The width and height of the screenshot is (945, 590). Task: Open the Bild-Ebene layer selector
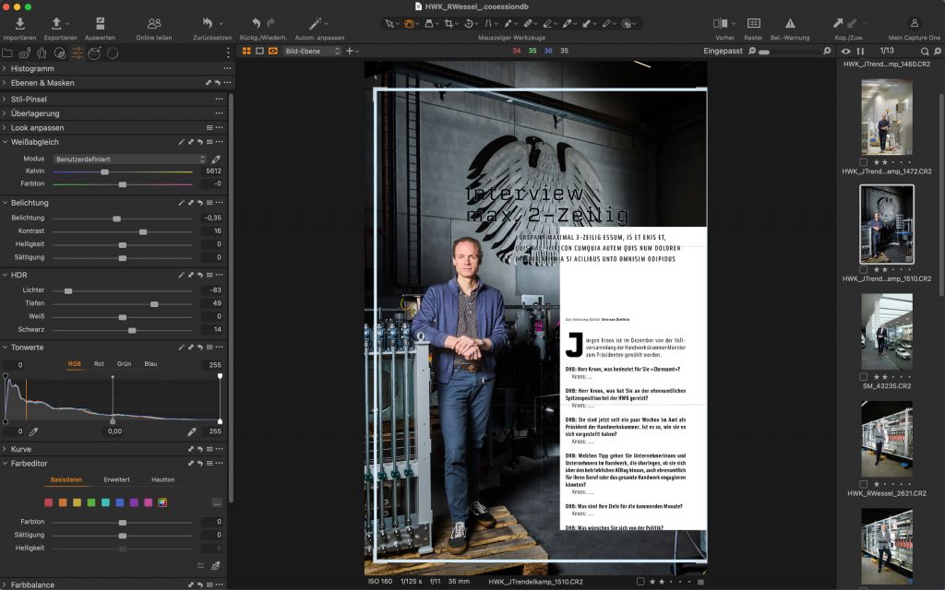click(311, 51)
